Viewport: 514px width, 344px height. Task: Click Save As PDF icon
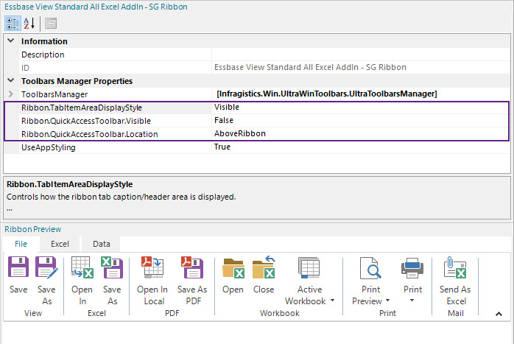pos(192,267)
